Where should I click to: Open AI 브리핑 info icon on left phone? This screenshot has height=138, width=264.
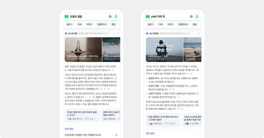[107, 34]
